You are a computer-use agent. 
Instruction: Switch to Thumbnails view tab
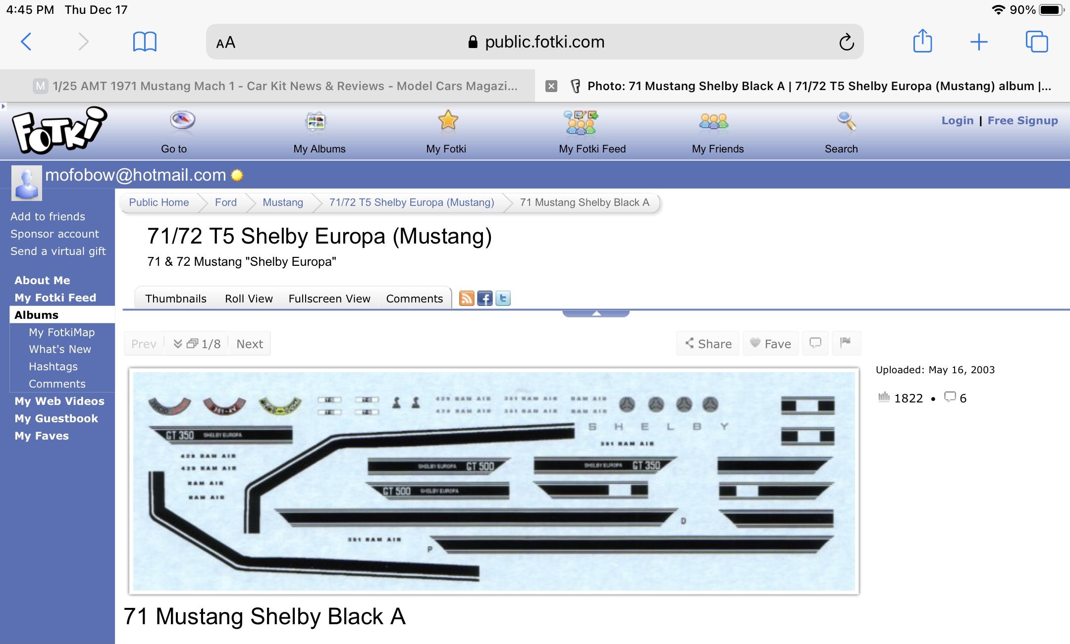point(175,298)
